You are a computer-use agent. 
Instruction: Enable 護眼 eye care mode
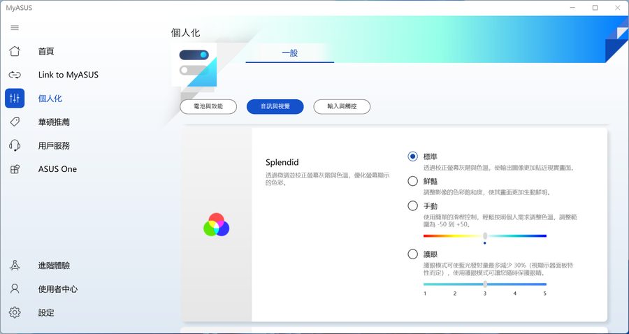click(413, 254)
